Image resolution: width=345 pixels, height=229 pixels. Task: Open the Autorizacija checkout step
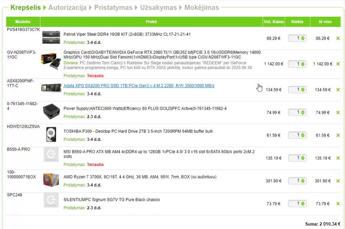(67, 8)
